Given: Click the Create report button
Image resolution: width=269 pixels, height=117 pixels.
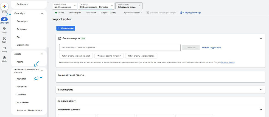Looking at the screenshot, I should (x=66, y=28).
